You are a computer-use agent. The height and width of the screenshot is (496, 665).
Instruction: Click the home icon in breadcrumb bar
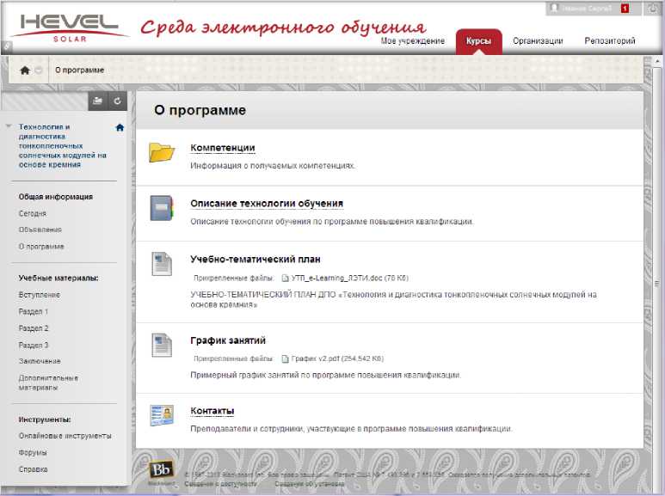[25, 70]
